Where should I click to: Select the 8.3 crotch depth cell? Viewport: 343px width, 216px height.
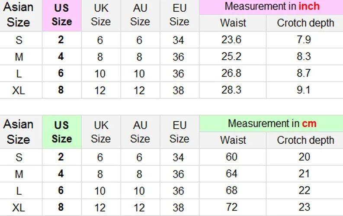click(304, 57)
